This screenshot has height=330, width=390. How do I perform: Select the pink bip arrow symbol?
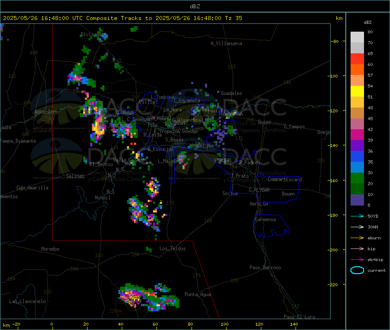pyautogui.click(x=357, y=248)
